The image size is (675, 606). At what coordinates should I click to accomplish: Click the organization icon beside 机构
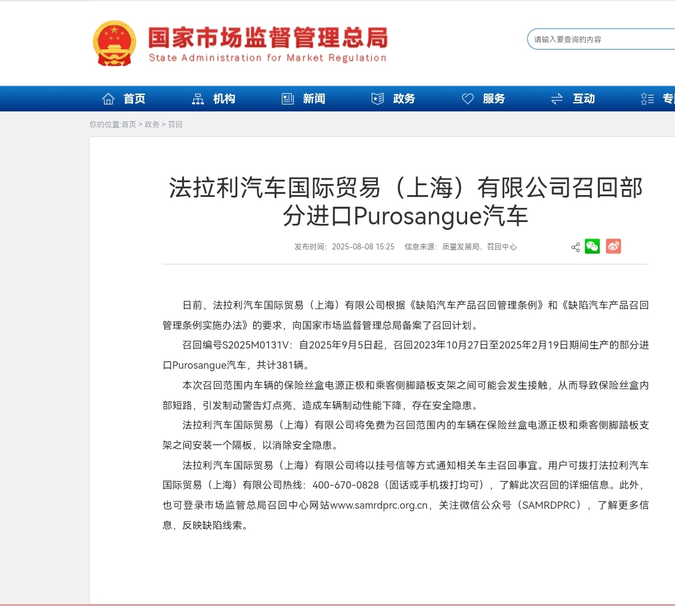click(x=198, y=99)
